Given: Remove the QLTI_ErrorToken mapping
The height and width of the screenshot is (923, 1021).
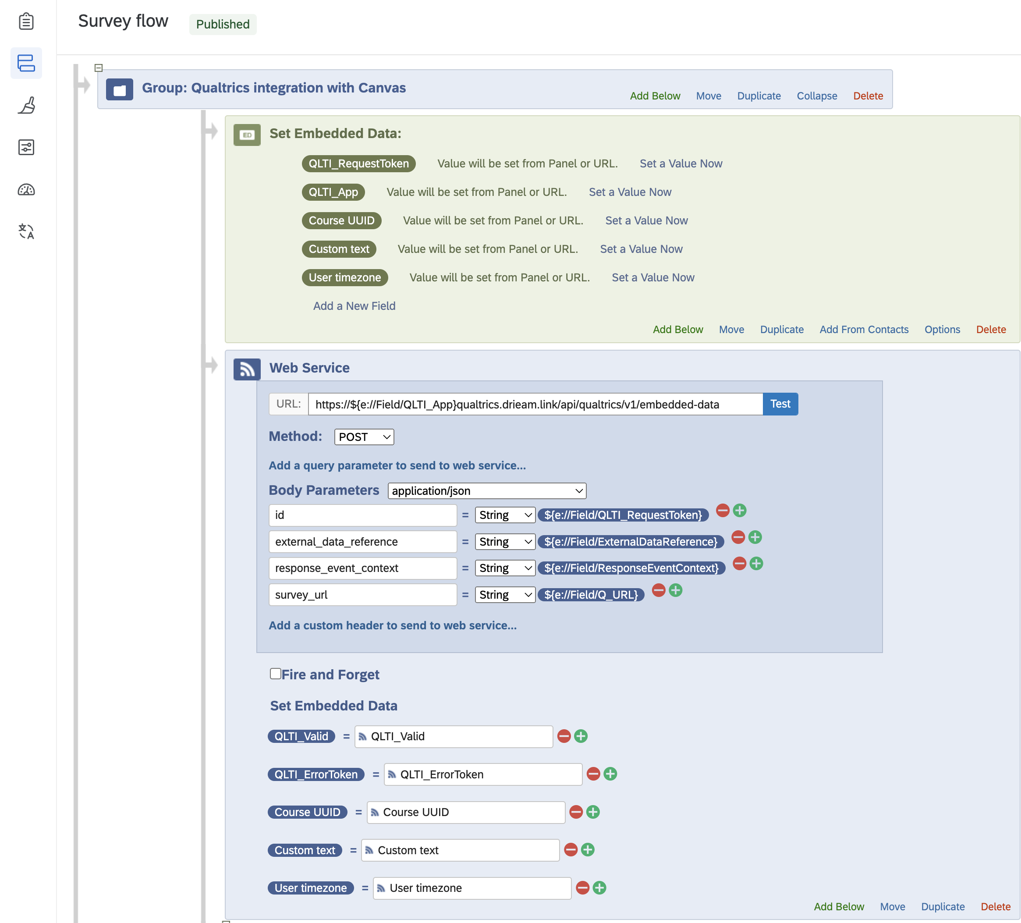Looking at the screenshot, I should pyautogui.click(x=593, y=774).
